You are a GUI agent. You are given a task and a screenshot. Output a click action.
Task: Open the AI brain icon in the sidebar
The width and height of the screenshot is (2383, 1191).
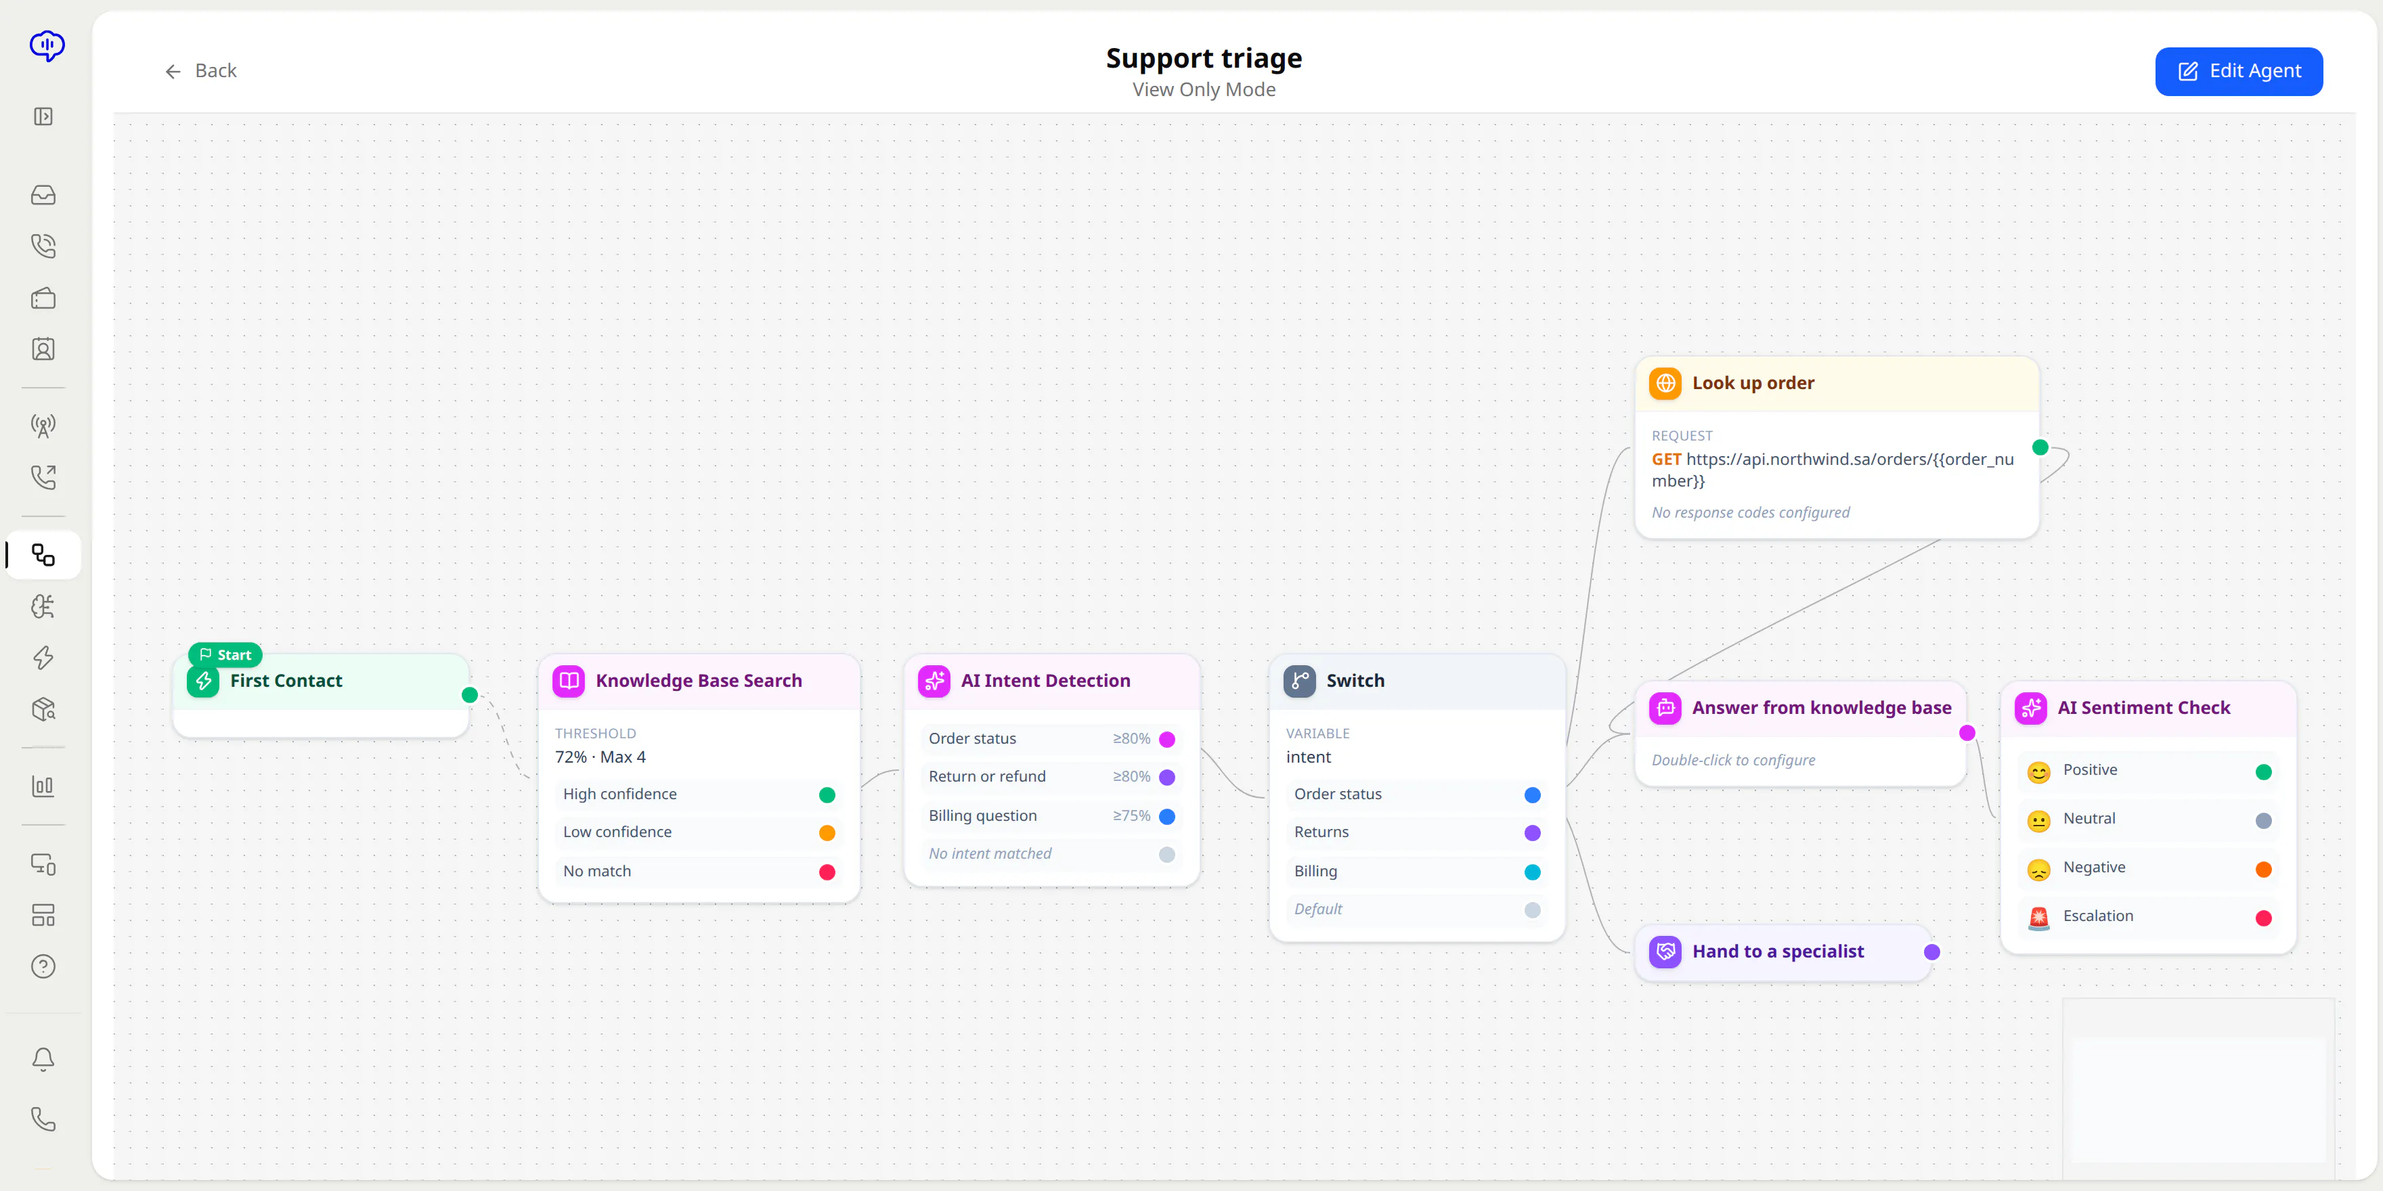point(43,606)
